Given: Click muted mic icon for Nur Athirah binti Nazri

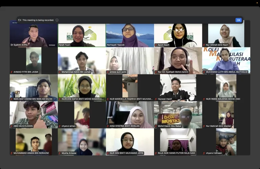Looking at the screenshot, I should click(x=204, y=45).
